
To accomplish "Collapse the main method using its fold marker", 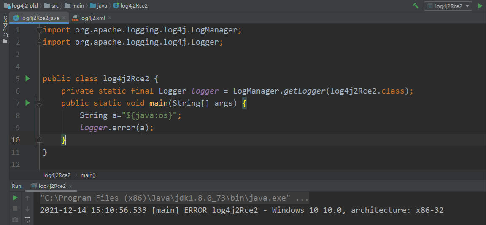I will click(39, 103).
